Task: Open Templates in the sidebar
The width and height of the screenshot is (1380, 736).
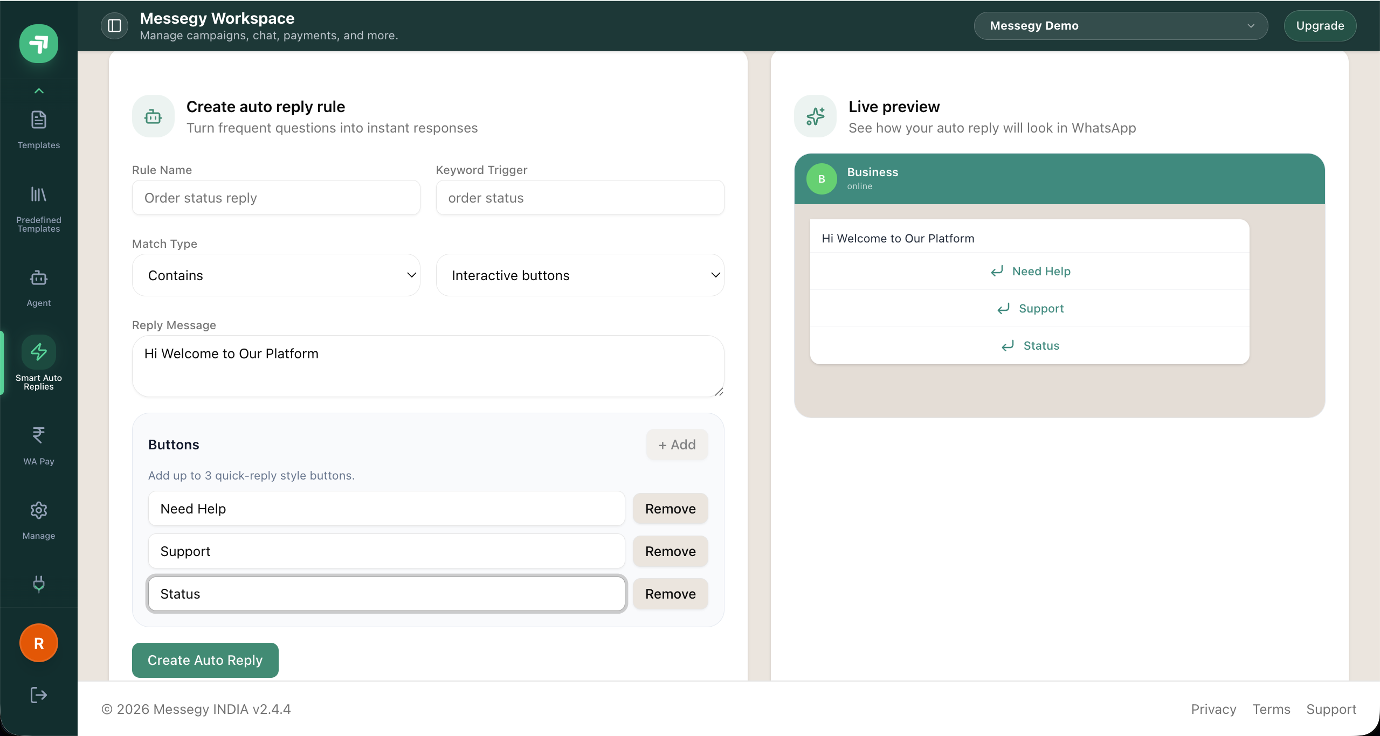Action: (39, 129)
